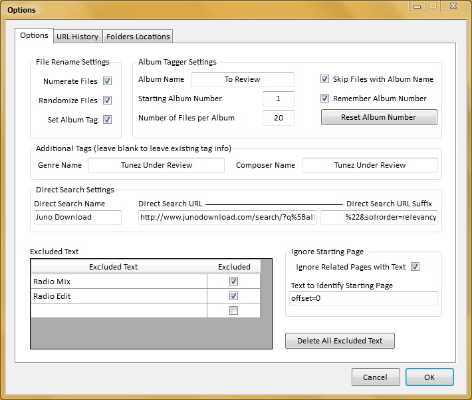Click the Text to Identify Starting Page field

[x=364, y=298]
